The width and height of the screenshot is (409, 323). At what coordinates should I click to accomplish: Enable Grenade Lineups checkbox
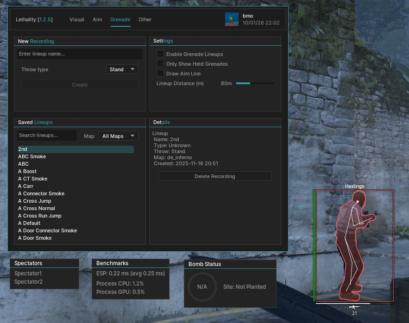tap(160, 54)
